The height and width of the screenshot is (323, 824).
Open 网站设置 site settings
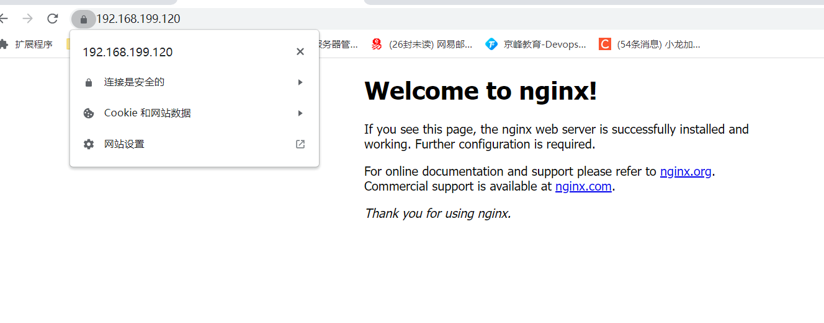click(194, 144)
